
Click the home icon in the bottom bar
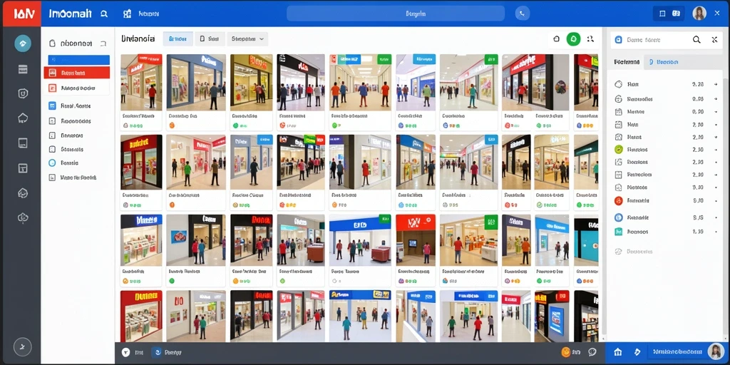(x=618, y=352)
